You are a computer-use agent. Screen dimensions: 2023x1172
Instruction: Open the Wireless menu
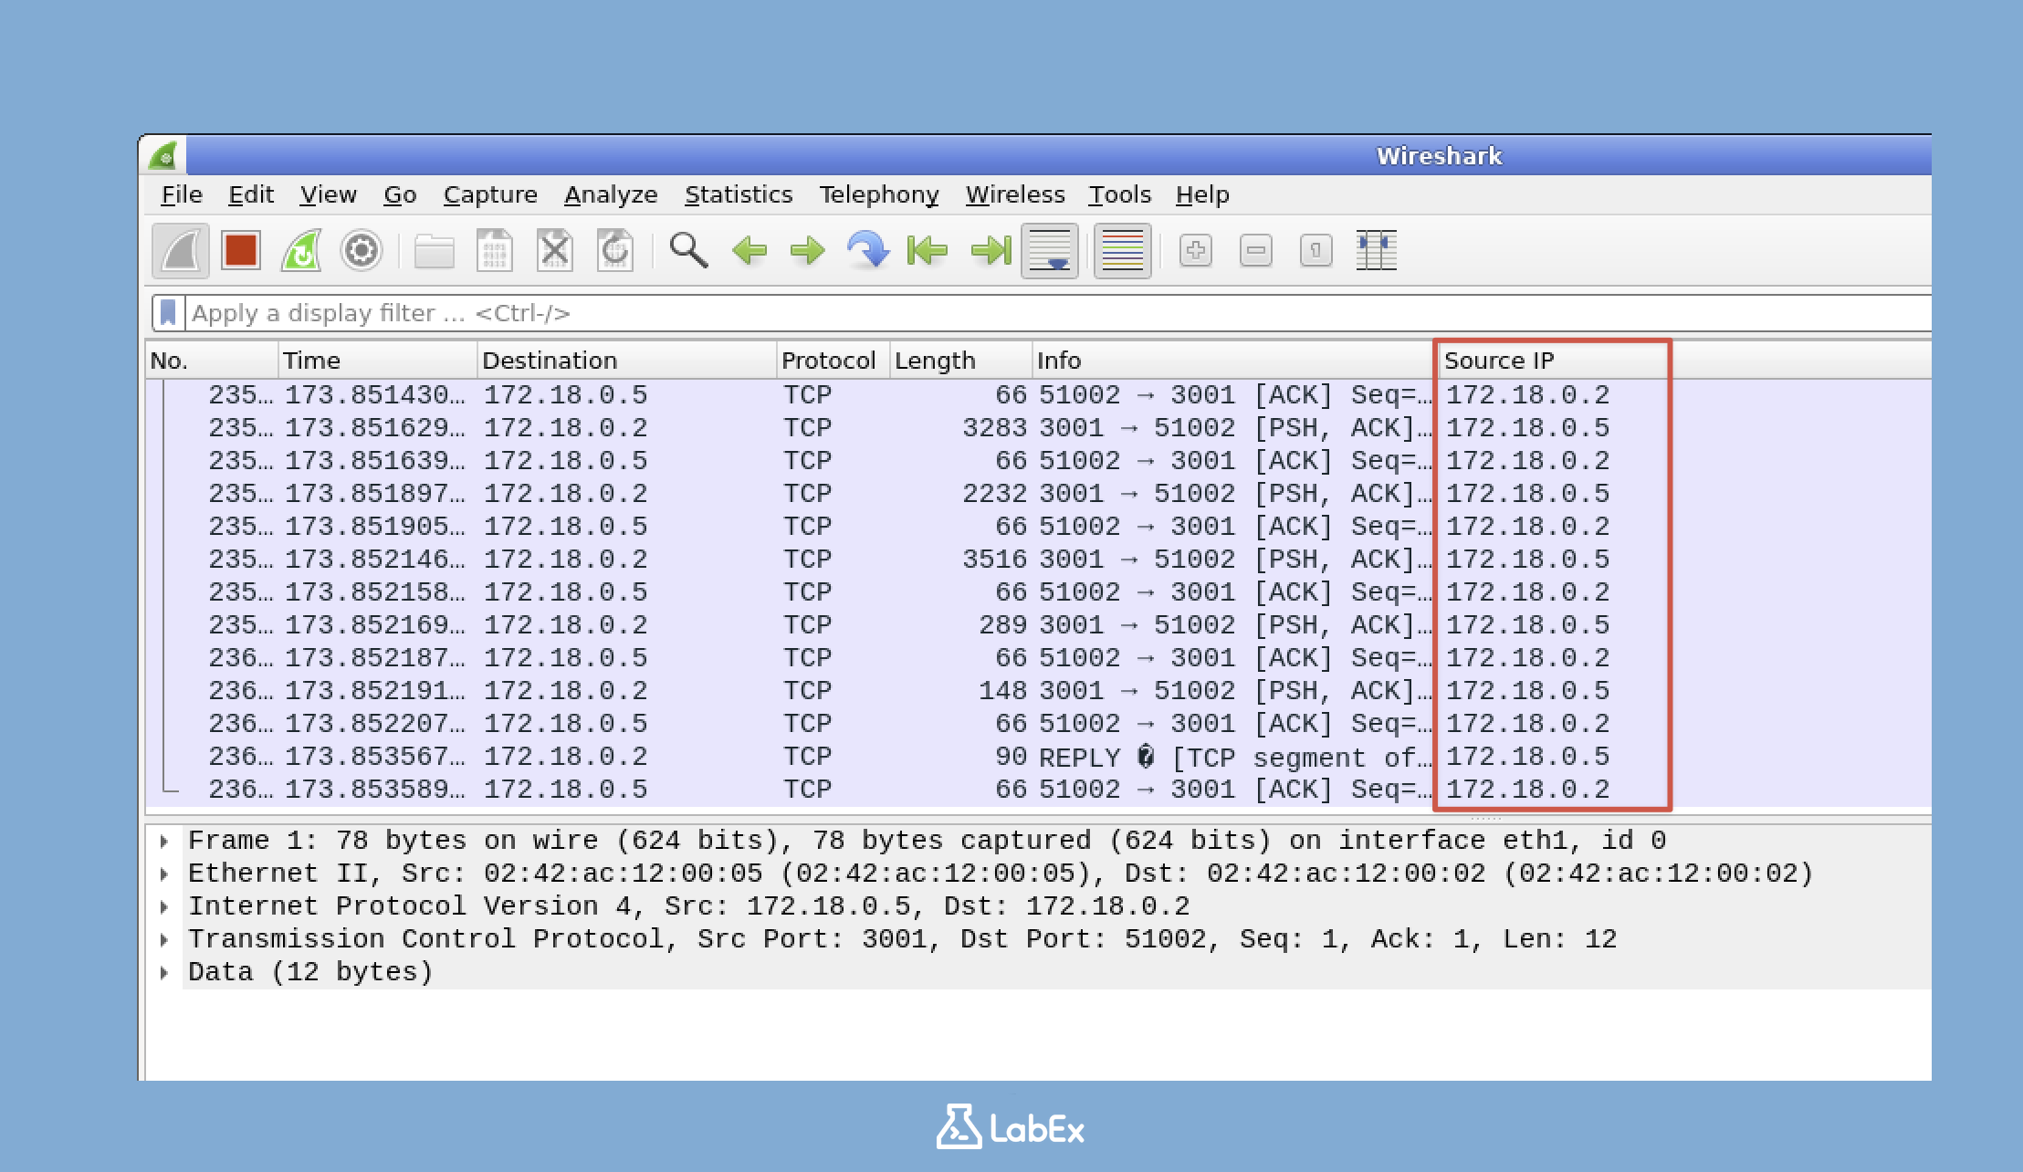click(1015, 194)
